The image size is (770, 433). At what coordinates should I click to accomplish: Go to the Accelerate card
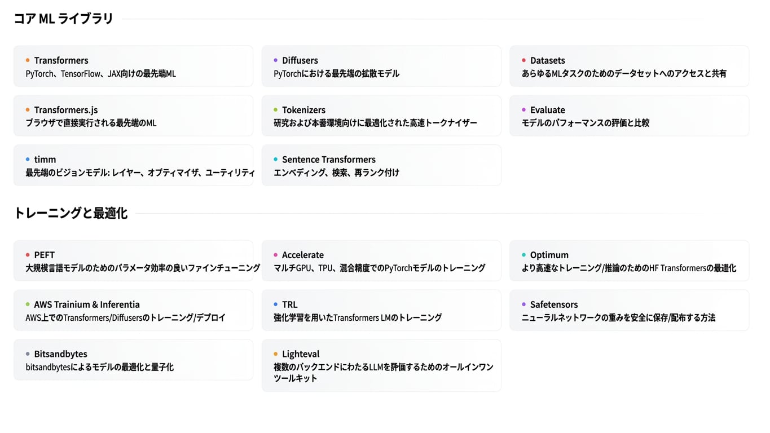[x=381, y=260]
